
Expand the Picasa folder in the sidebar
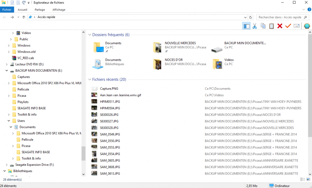[9, 95]
